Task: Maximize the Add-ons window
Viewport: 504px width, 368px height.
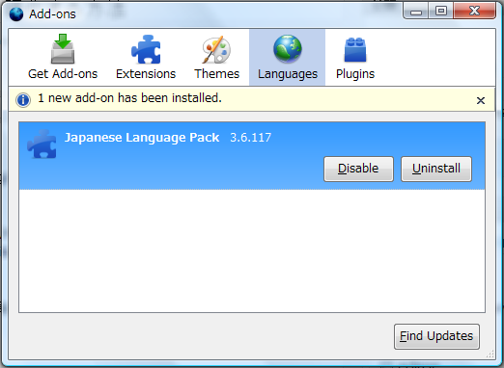Action: [441, 12]
